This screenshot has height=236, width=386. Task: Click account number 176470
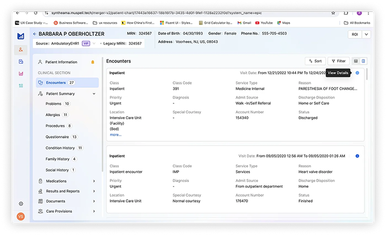(242, 201)
